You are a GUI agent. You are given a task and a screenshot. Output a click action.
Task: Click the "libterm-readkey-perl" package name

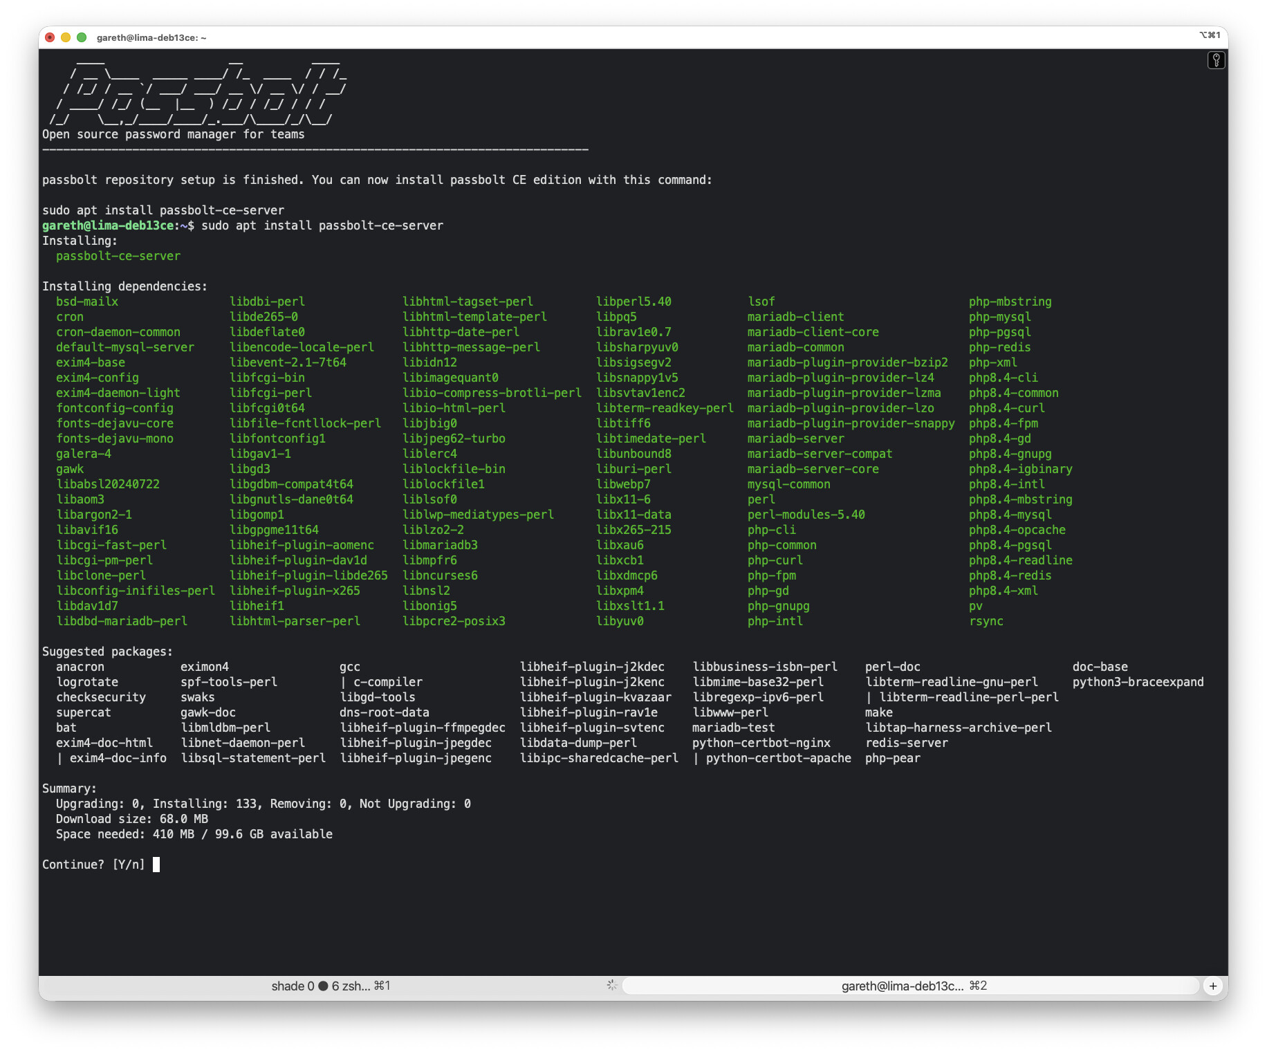[x=665, y=408]
